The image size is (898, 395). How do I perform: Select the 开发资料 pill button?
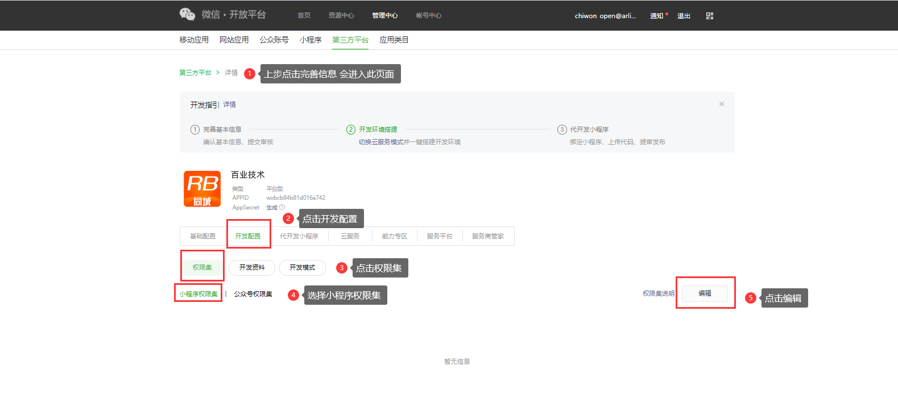point(252,267)
